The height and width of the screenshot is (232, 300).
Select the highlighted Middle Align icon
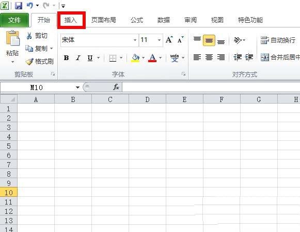[x=209, y=40]
